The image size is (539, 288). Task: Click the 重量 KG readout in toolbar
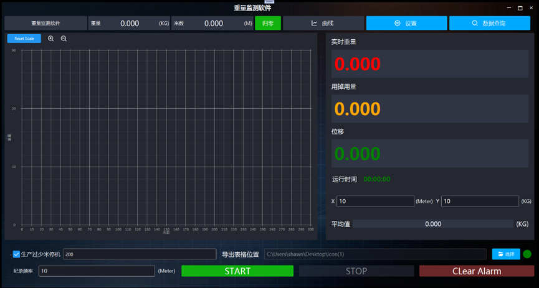click(129, 24)
